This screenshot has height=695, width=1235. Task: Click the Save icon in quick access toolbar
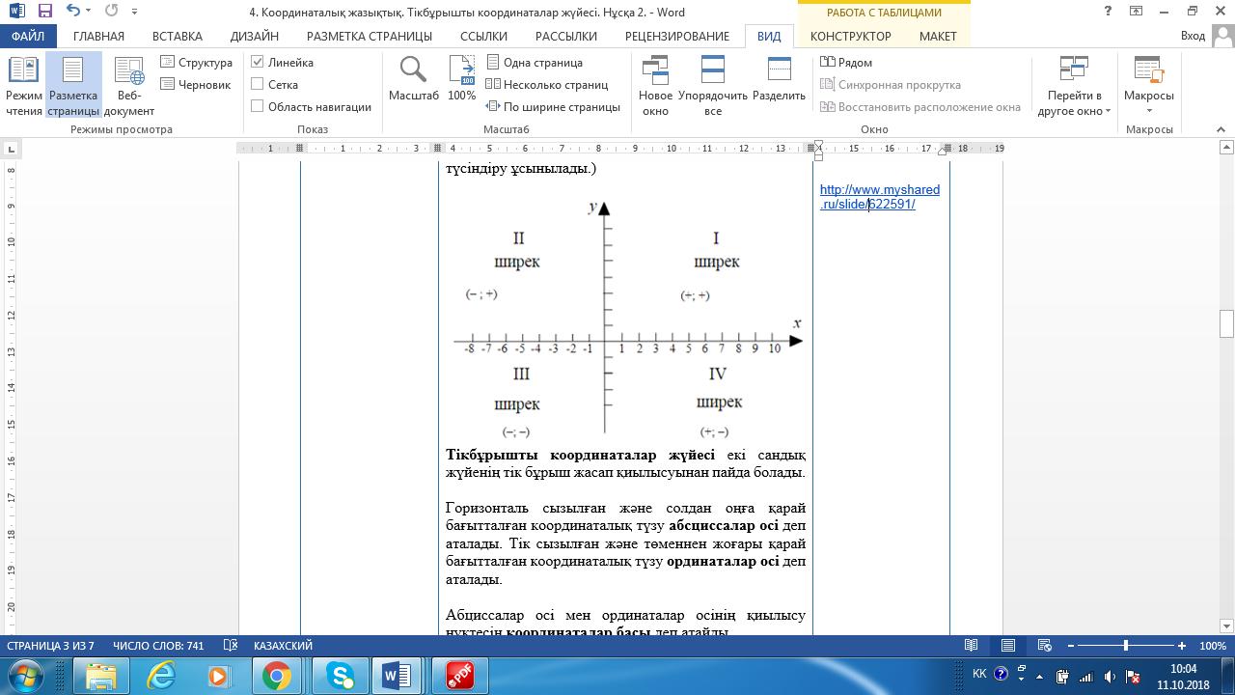[45, 12]
